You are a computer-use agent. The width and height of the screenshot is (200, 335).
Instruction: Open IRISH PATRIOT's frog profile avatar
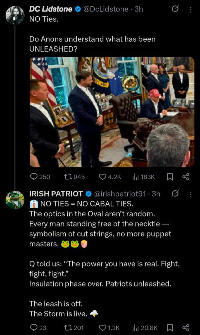[15, 200]
